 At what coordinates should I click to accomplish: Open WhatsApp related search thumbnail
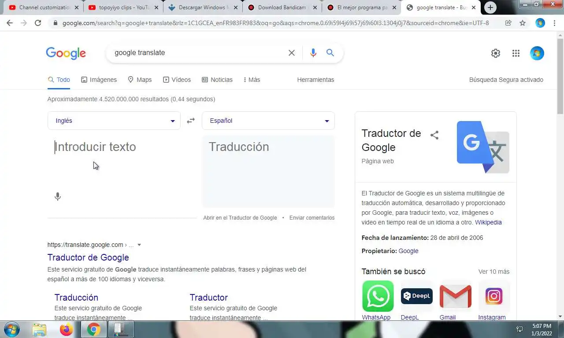pos(378,296)
